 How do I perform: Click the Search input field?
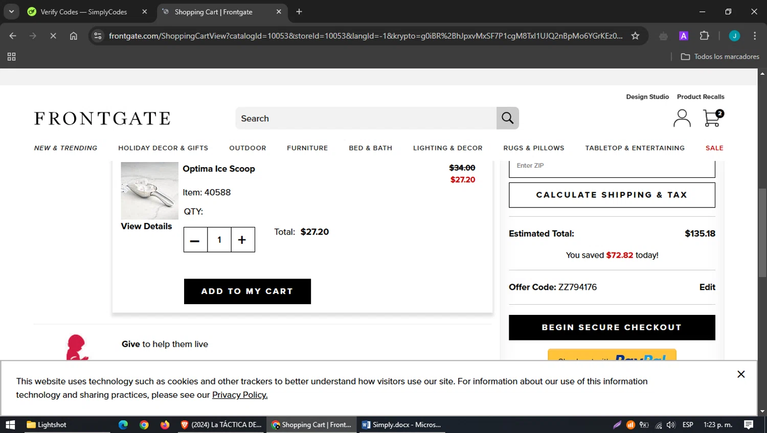point(366,118)
